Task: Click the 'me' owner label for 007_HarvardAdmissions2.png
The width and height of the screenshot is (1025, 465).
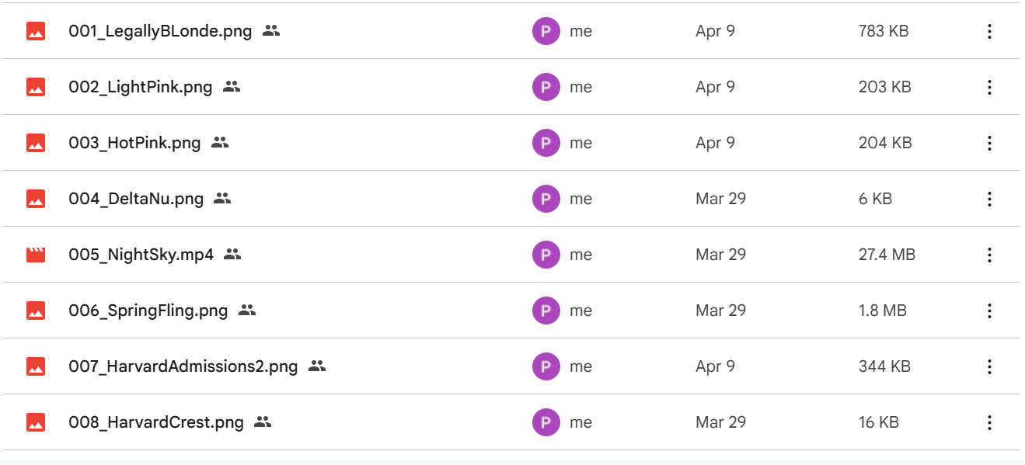Action: (x=582, y=366)
